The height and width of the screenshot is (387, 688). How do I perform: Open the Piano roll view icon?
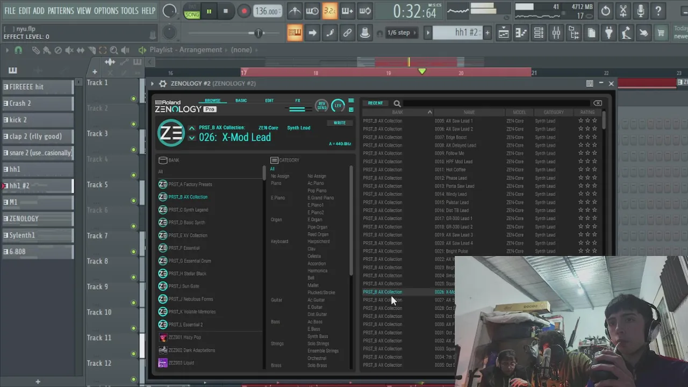point(521,33)
